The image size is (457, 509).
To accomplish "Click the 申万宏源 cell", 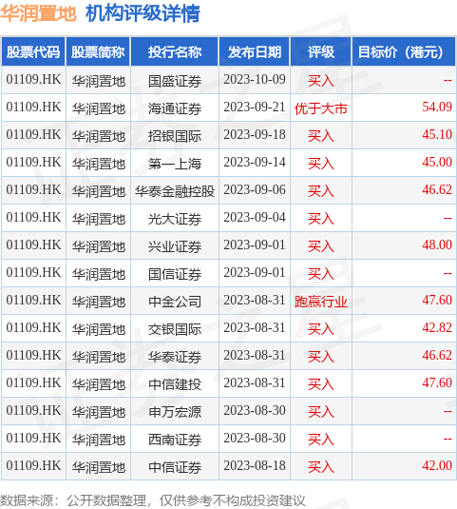I will 175,412.
